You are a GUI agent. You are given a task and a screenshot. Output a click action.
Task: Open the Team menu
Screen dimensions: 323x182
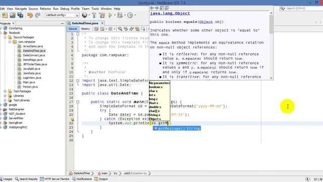pyautogui.click(x=85, y=9)
